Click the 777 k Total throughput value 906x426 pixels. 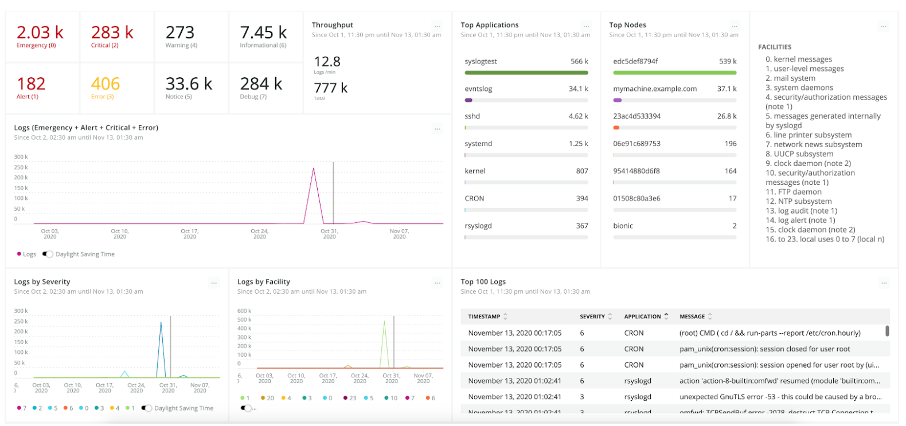tap(331, 88)
